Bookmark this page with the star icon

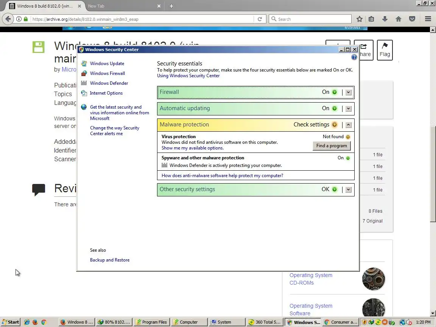(359, 19)
